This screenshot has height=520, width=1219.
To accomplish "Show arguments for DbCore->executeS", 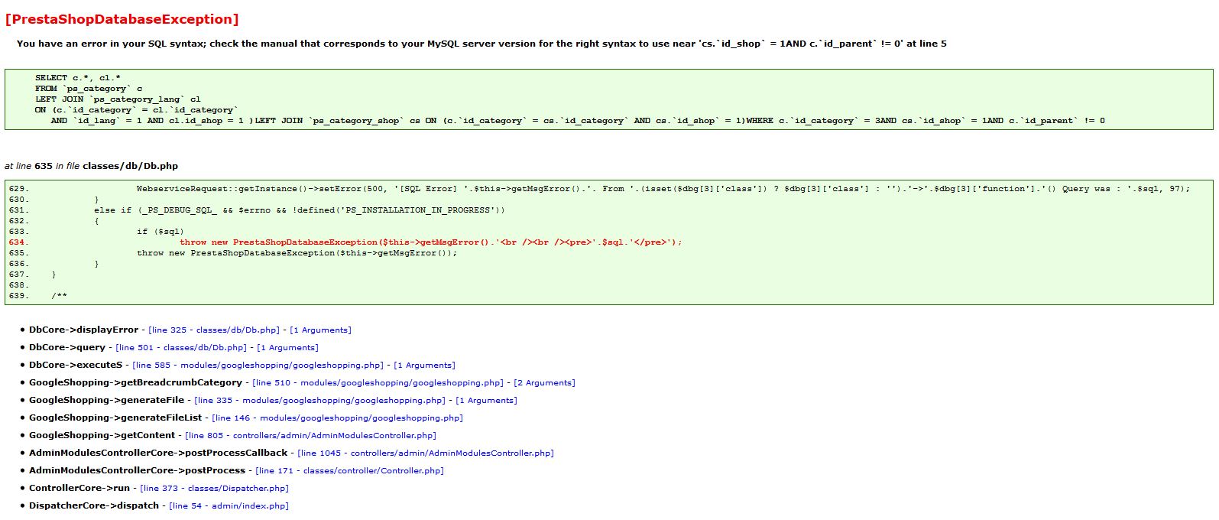I will coord(424,366).
